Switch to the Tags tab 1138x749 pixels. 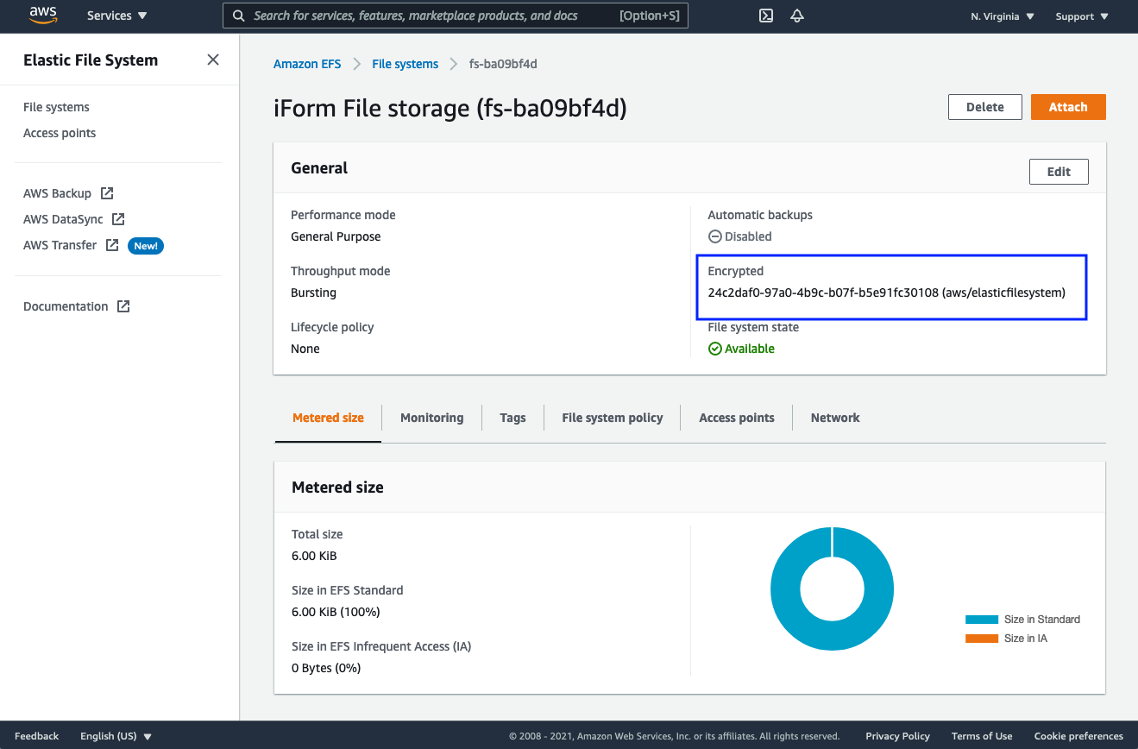tap(512, 418)
